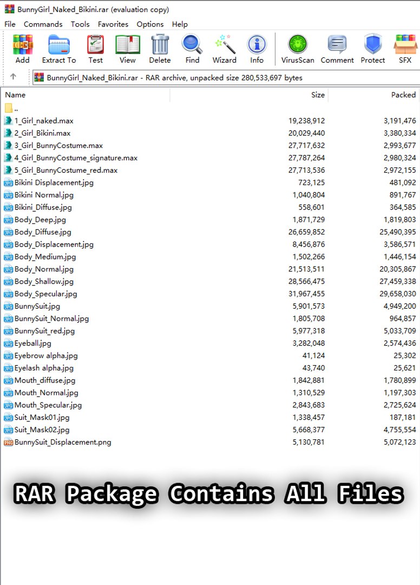Select BunnySuit_Normal.jpg file name
420x585 pixels.
pyautogui.click(x=52, y=318)
